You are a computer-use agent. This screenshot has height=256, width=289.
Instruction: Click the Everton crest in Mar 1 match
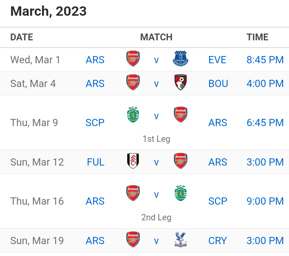pyautogui.click(x=181, y=59)
